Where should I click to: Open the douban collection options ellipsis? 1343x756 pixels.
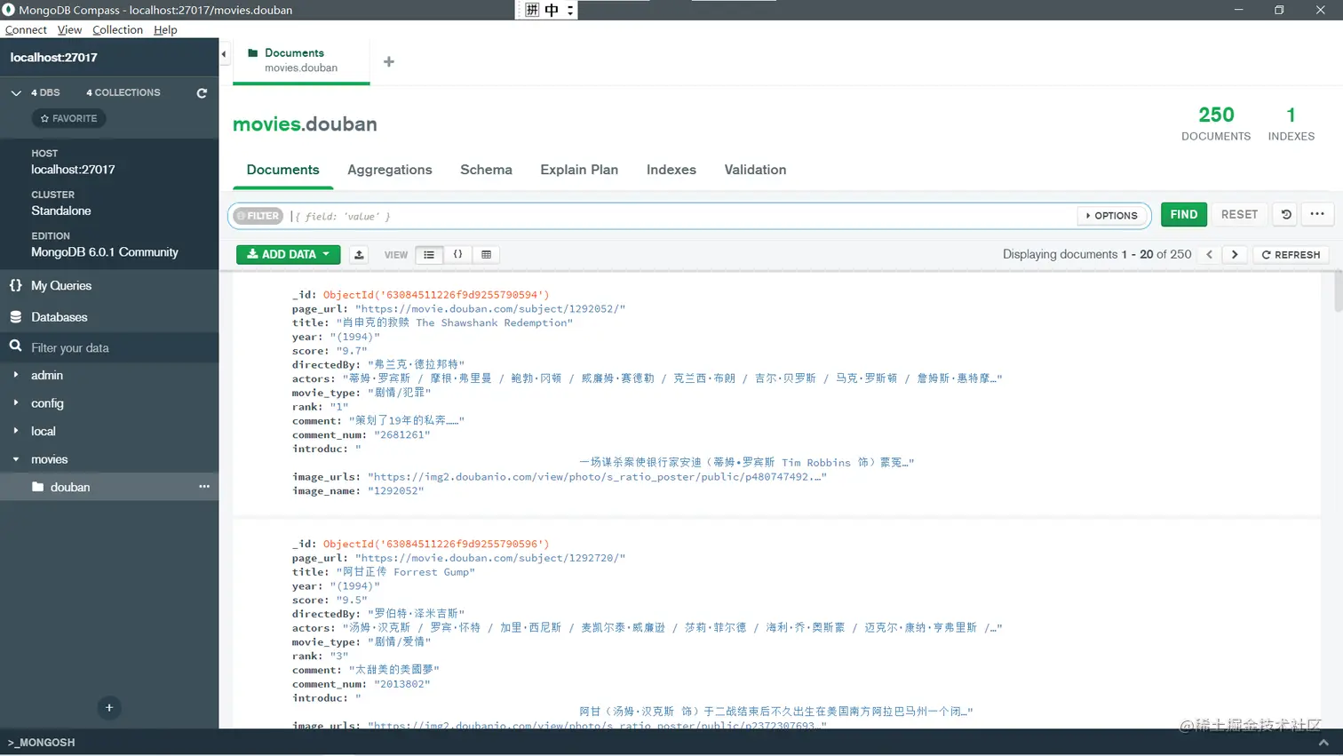tap(204, 487)
